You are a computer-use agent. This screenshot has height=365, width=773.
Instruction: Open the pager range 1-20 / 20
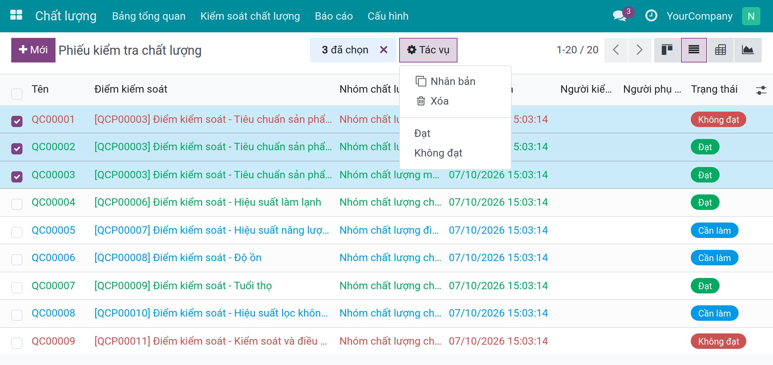(577, 50)
